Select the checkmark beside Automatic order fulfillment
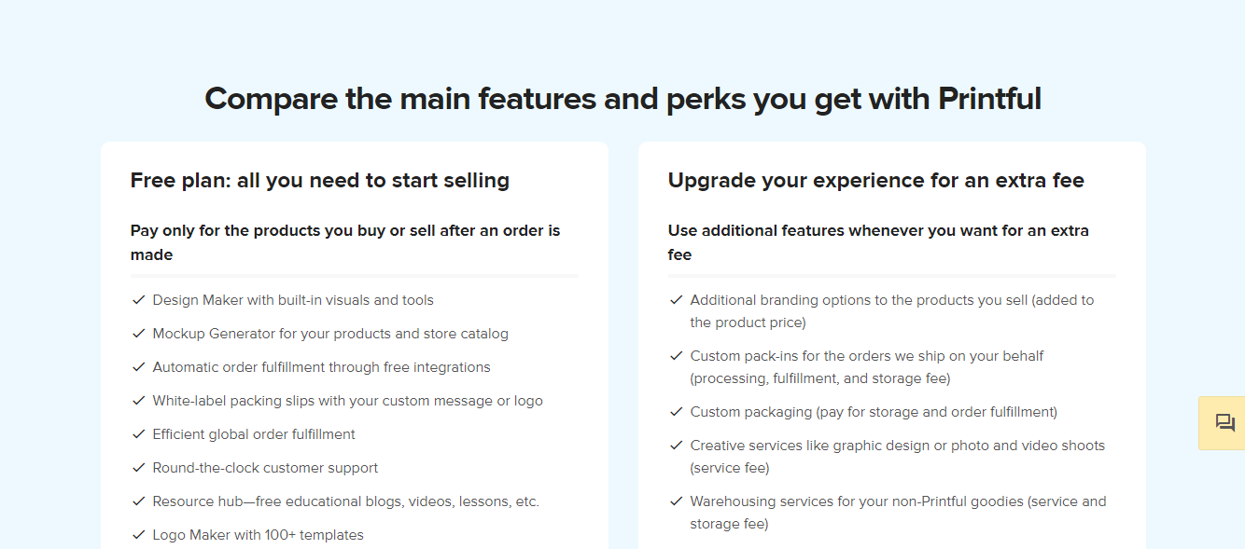Viewport: 1245px width, 549px height. pyautogui.click(x=137, y=366)
